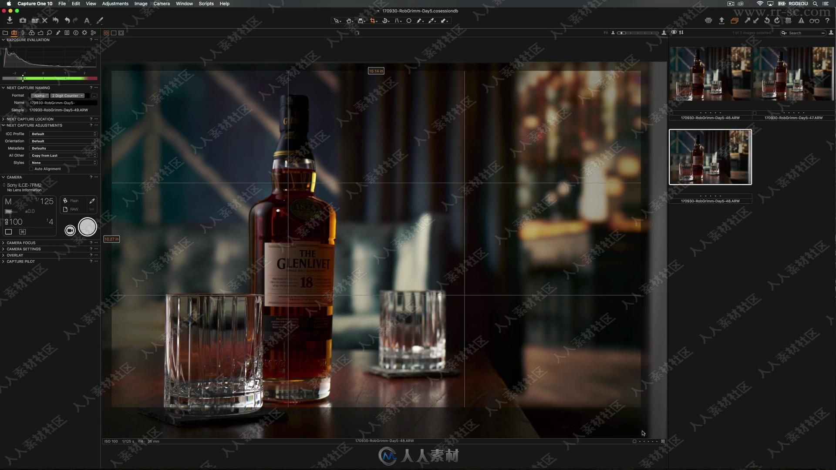Open the Scripts menu
The width and height of the screenshot is (836, 470).
pos(206,3)
